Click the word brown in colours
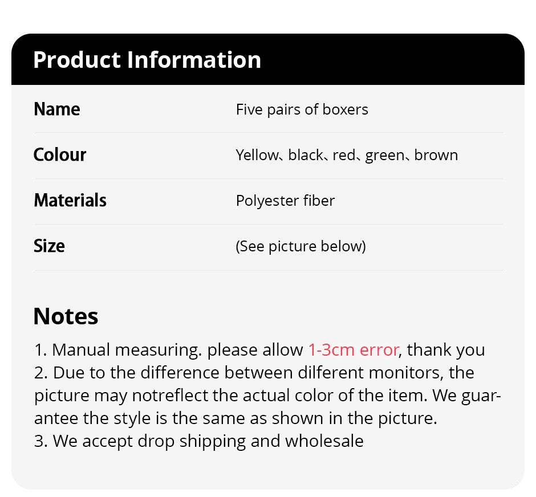Viewport: 536px width, 497px height. point(436,155)
